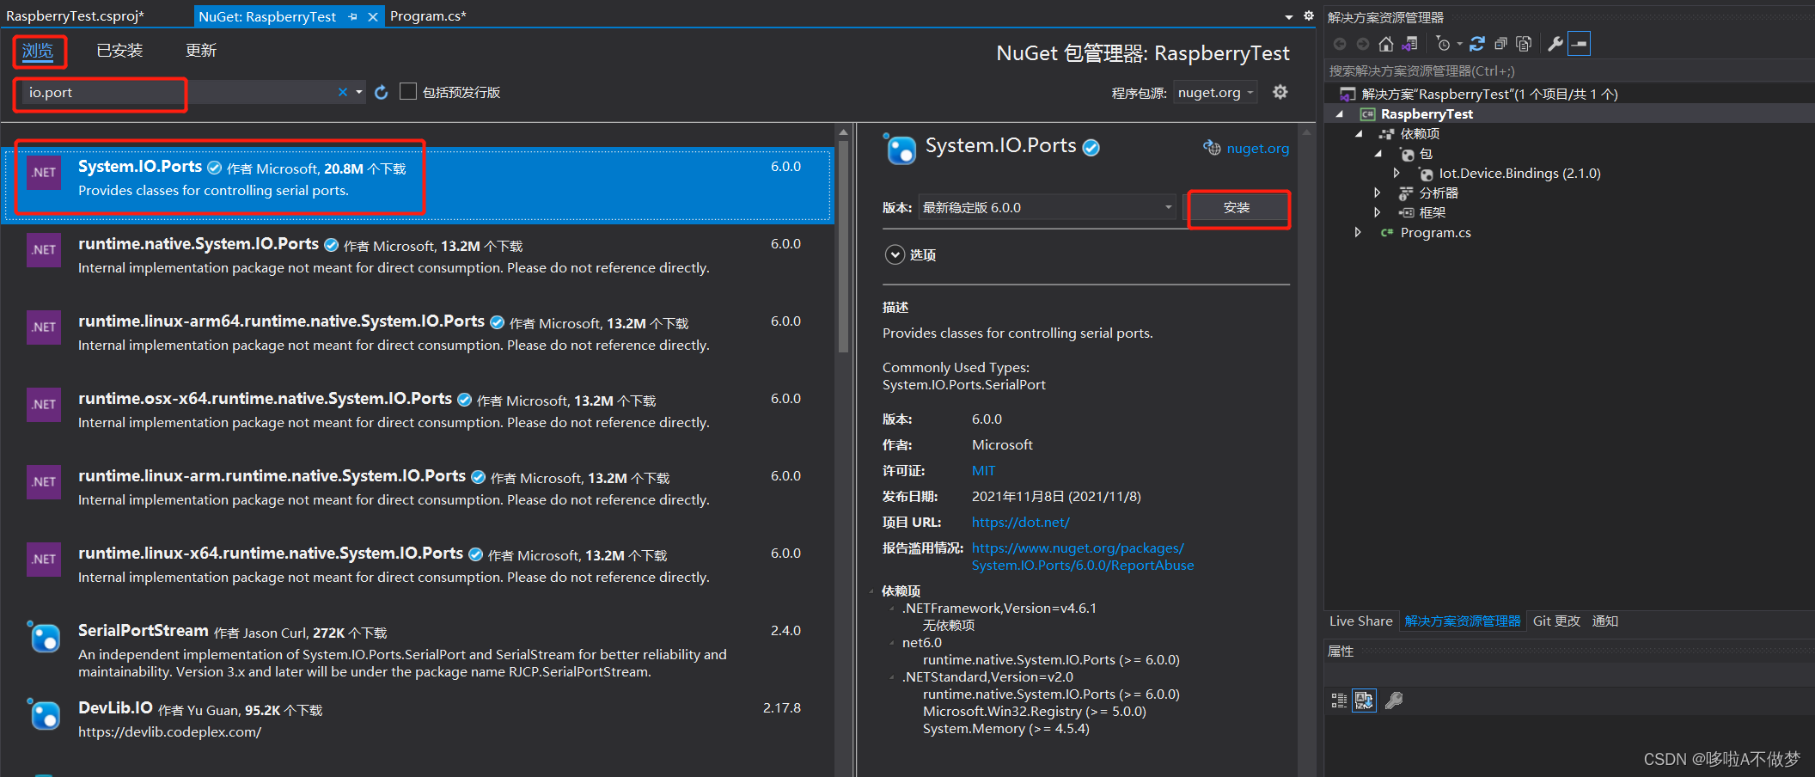
Task: Collapse all nodes in Solution Explorer
Action: coord(1500,44)
